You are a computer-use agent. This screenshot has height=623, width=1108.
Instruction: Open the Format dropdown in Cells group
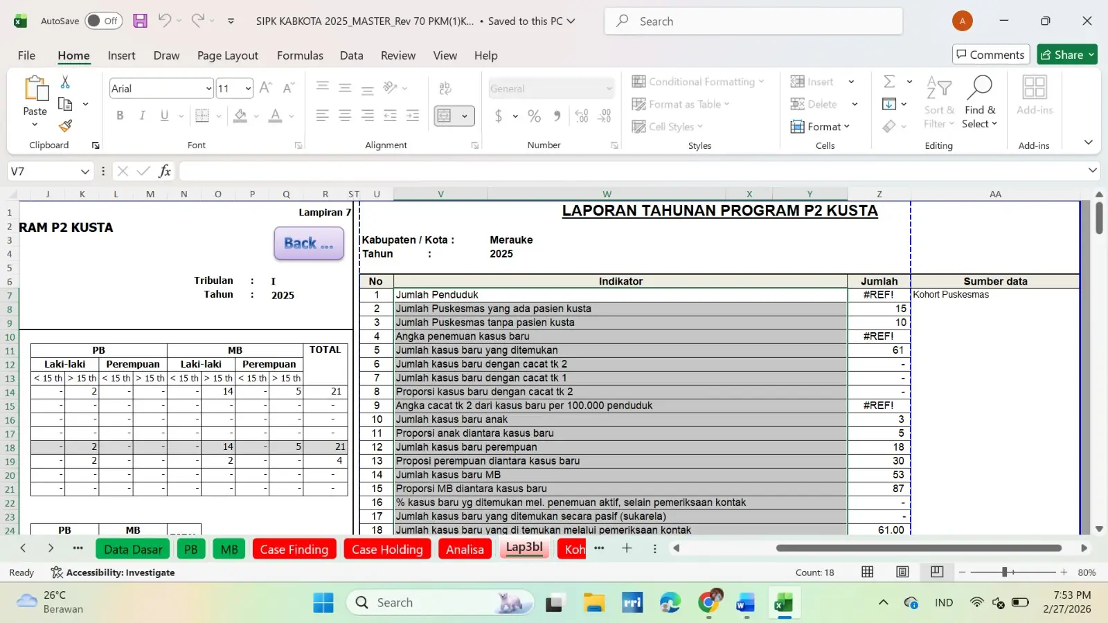tap(821, 127)
